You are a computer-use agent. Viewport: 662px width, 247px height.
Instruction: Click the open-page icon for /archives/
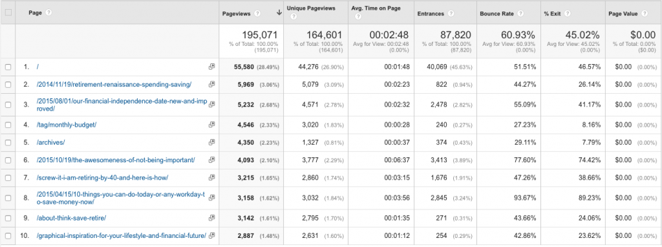click(x=211, y=142)
